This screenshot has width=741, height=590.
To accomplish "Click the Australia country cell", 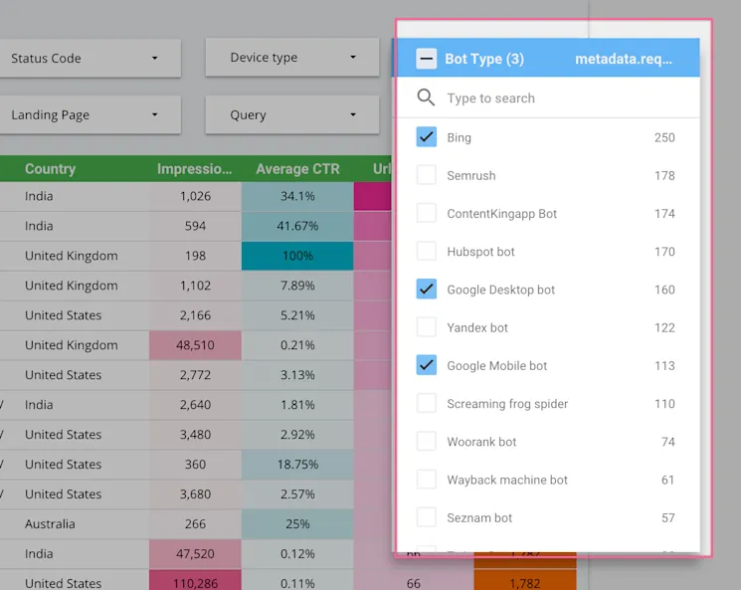I will point(50,523).
